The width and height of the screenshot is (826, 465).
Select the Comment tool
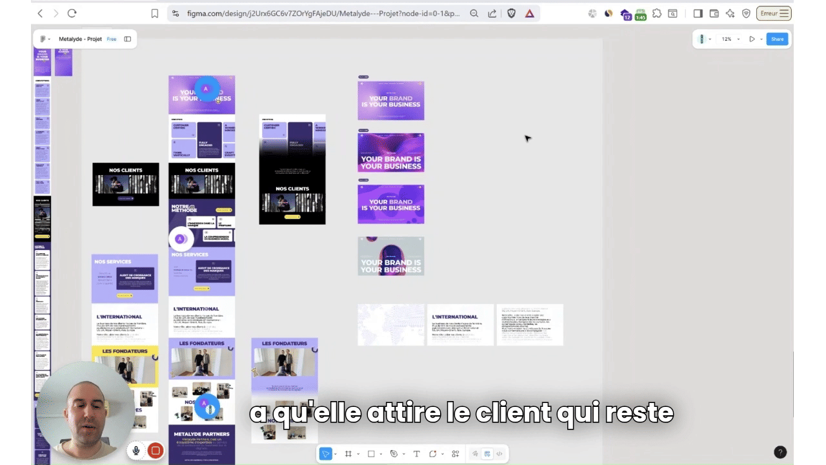pyautogui.click(x=433, y=454)
